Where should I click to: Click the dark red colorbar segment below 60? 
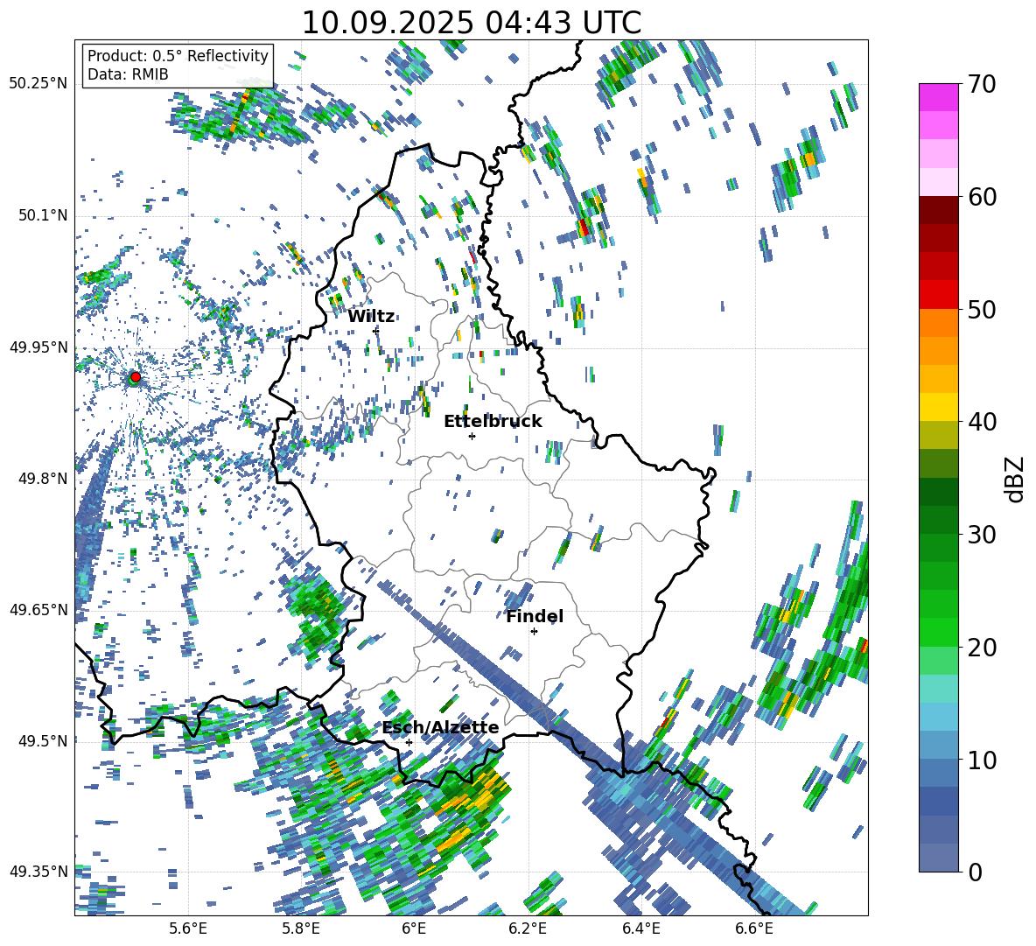pos(938,210)
